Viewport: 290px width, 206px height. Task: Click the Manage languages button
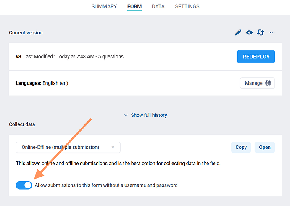click(258, 83)
